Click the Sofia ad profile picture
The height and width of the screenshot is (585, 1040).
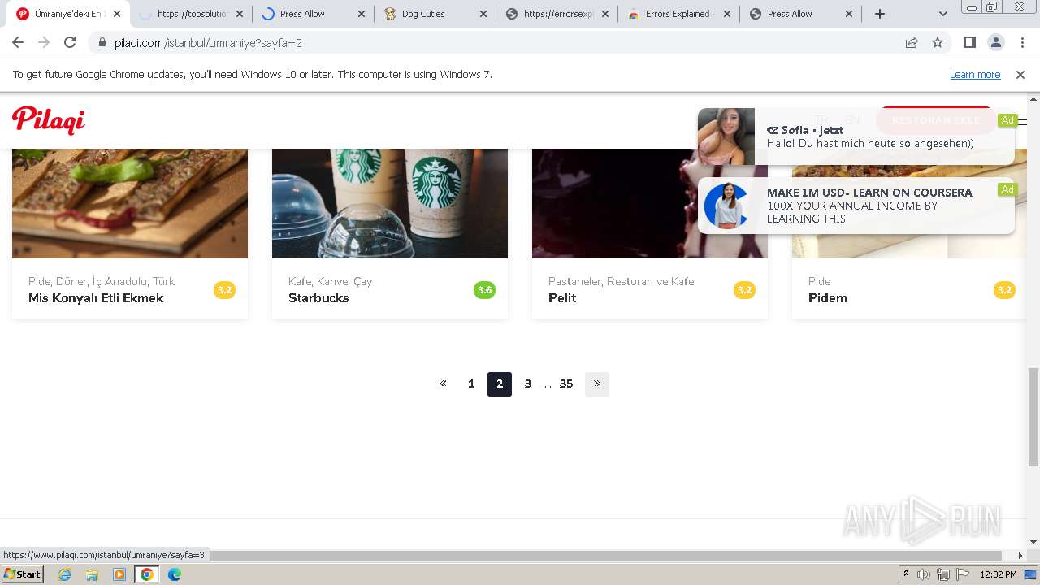pos(726,136)
